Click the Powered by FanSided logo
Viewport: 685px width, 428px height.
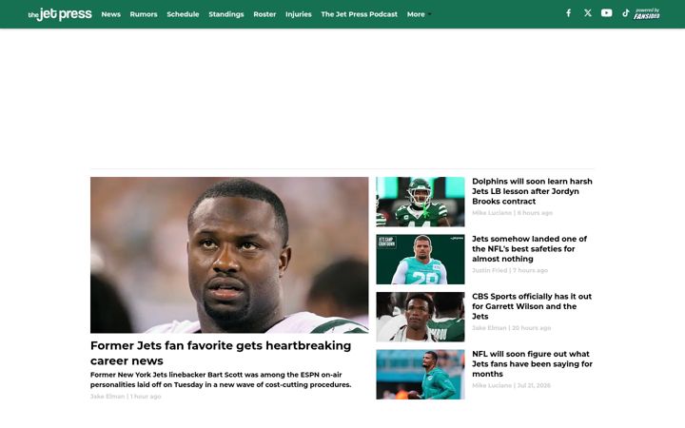point(647,14)
